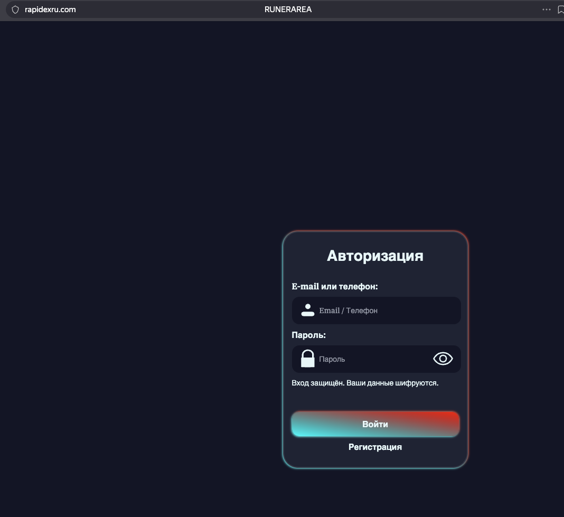Click the 'Вход защищён' notice text
564x517 pixels.
365,383
